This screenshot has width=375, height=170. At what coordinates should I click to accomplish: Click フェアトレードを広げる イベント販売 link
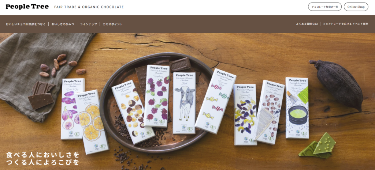tap(346, 24)
